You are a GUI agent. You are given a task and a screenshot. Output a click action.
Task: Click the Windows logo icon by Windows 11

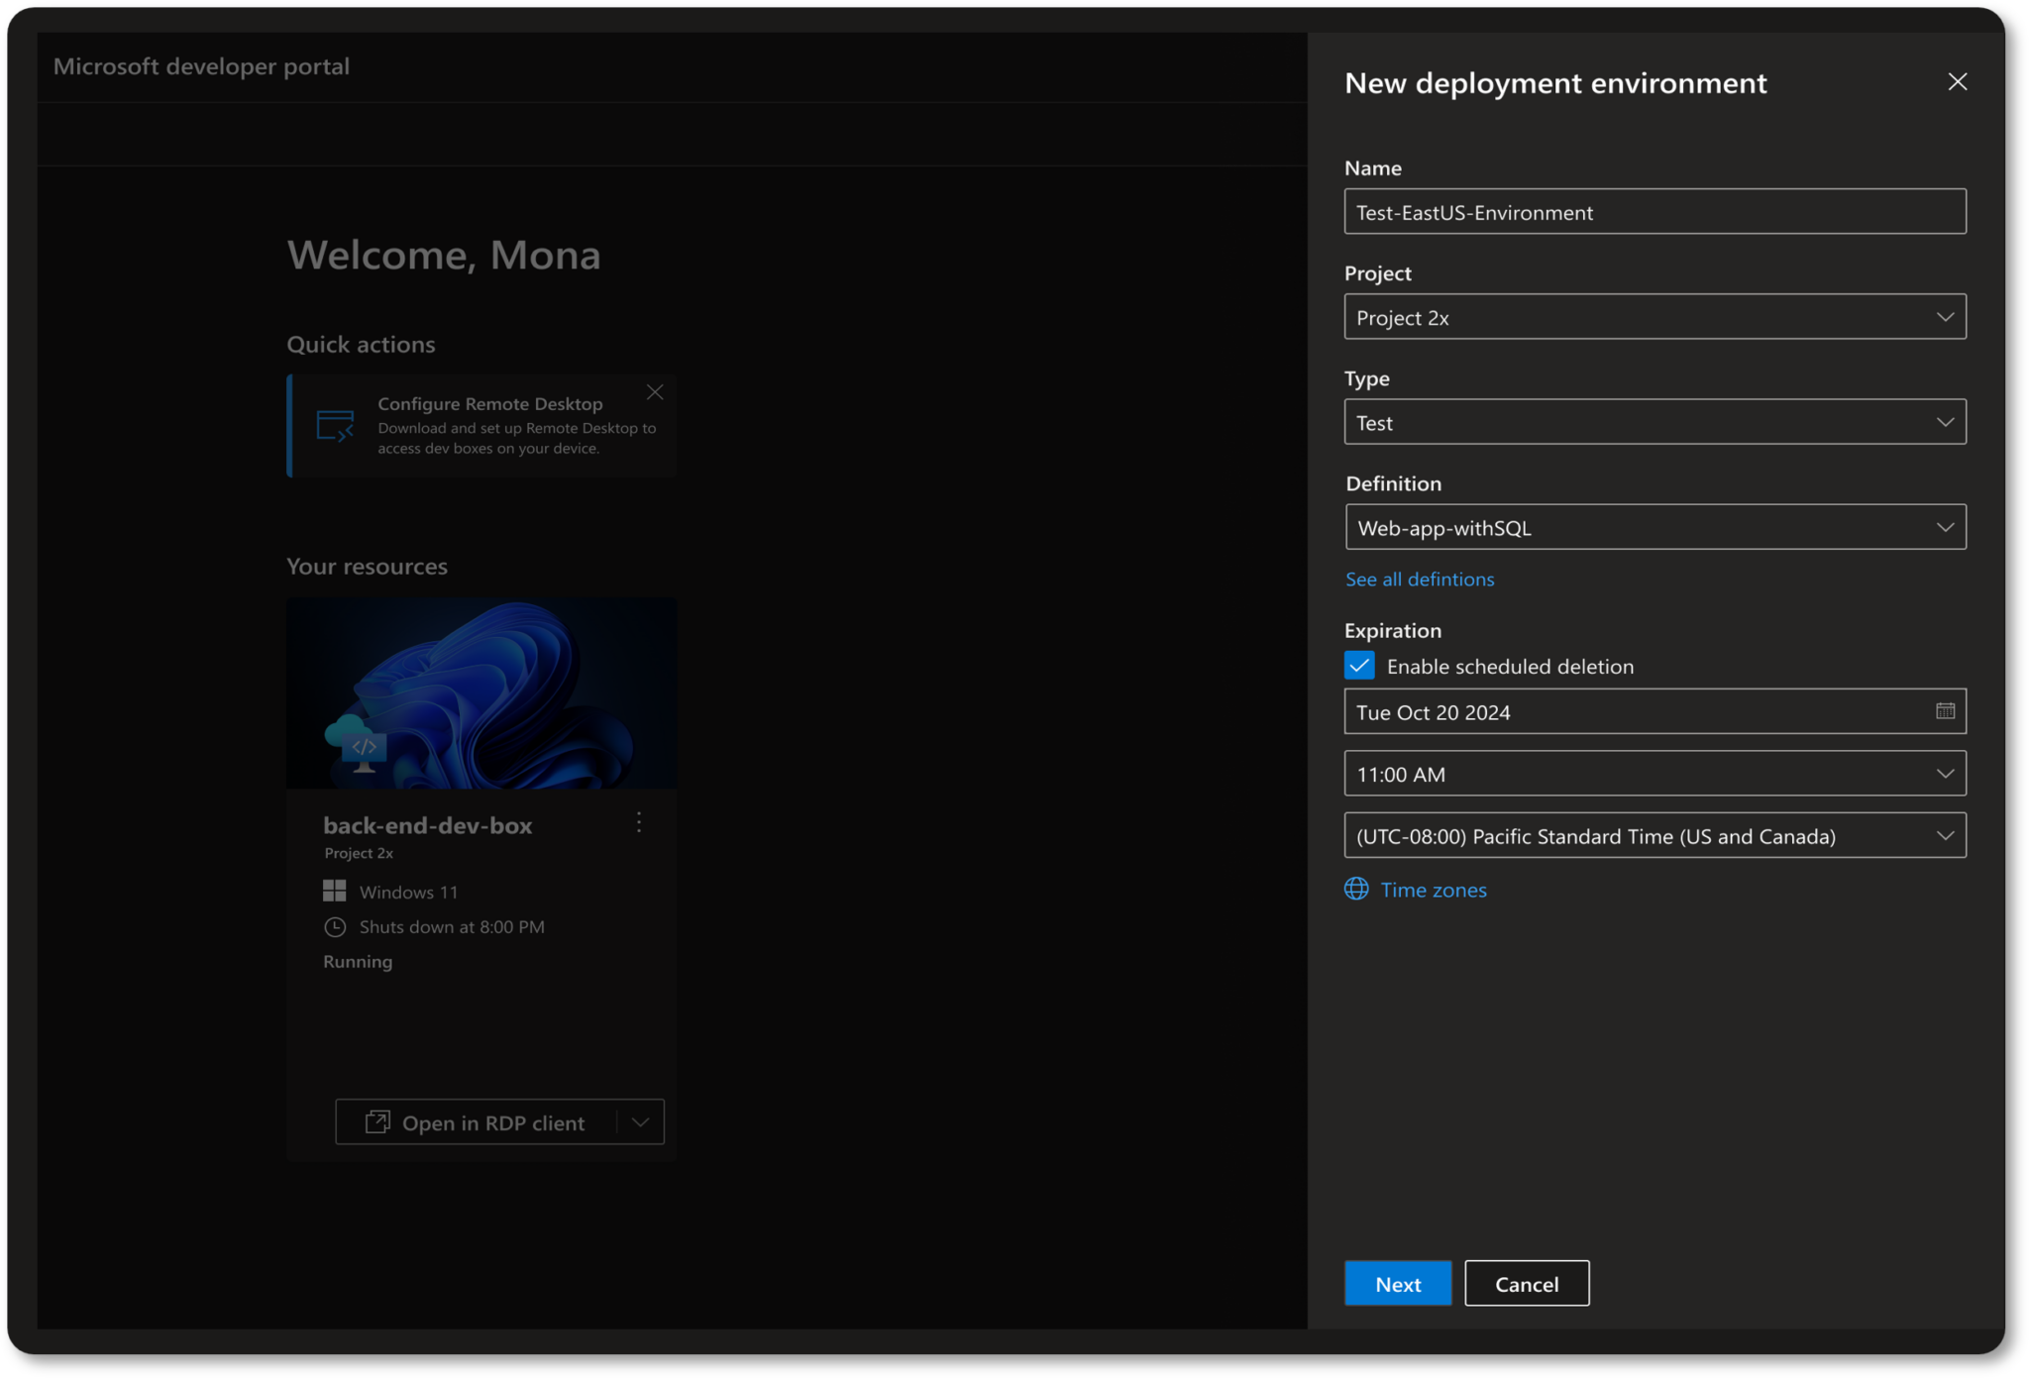tap(335, 891)
